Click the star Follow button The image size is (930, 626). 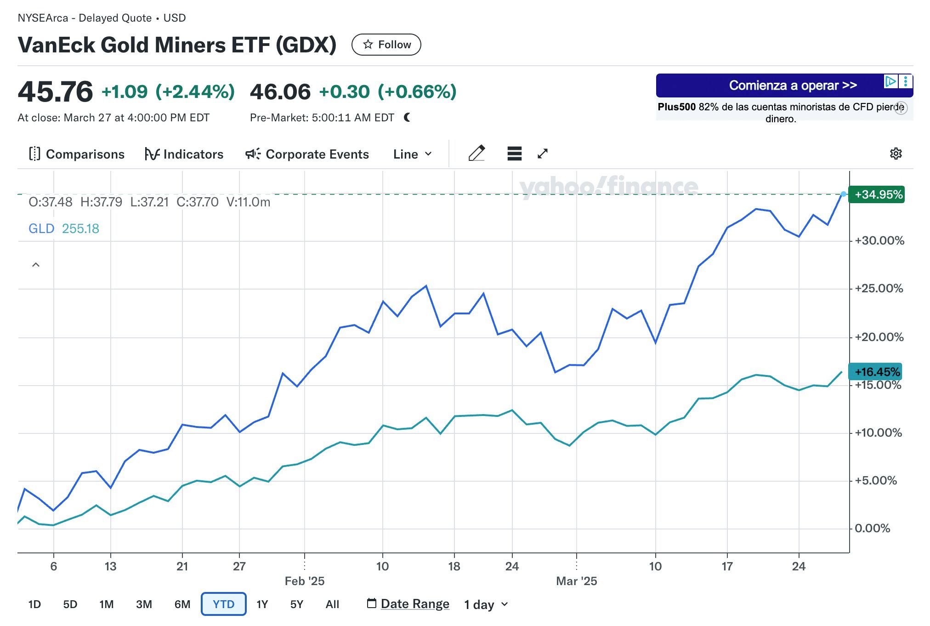(386, 45)
